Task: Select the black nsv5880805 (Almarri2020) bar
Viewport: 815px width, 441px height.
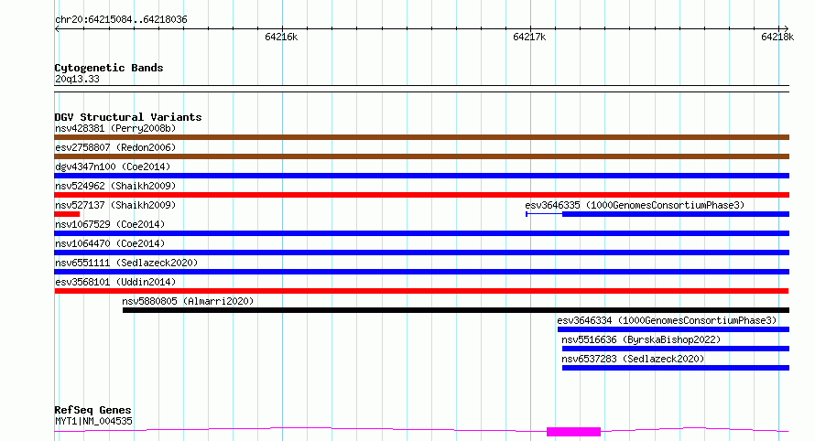Action: click(x=456, y=310)
